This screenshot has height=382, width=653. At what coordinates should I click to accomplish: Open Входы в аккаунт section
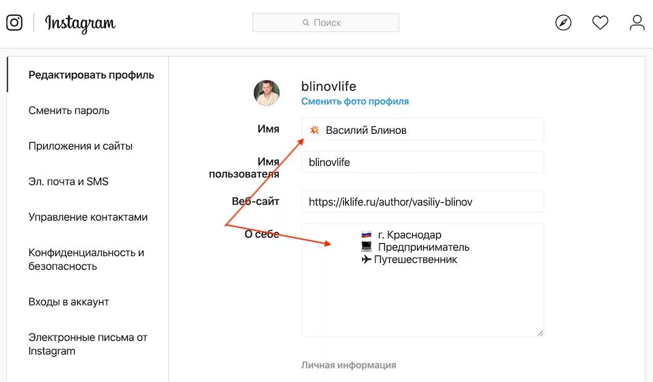69,302
